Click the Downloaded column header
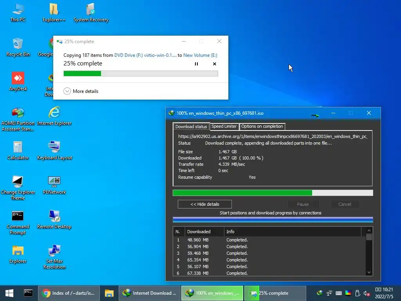The height and width of the screenshot is (301, 401). (x=204, y=232)
